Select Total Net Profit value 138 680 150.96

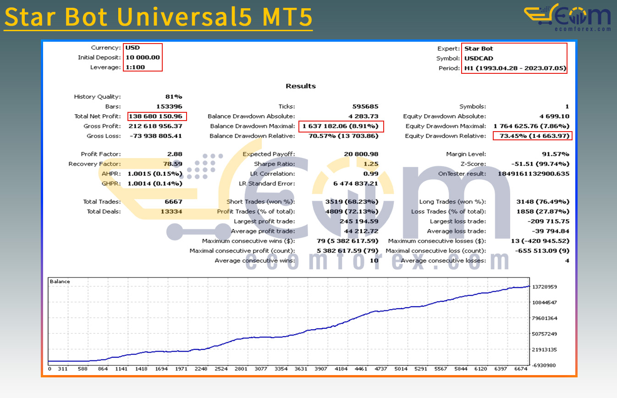(156, 116)
